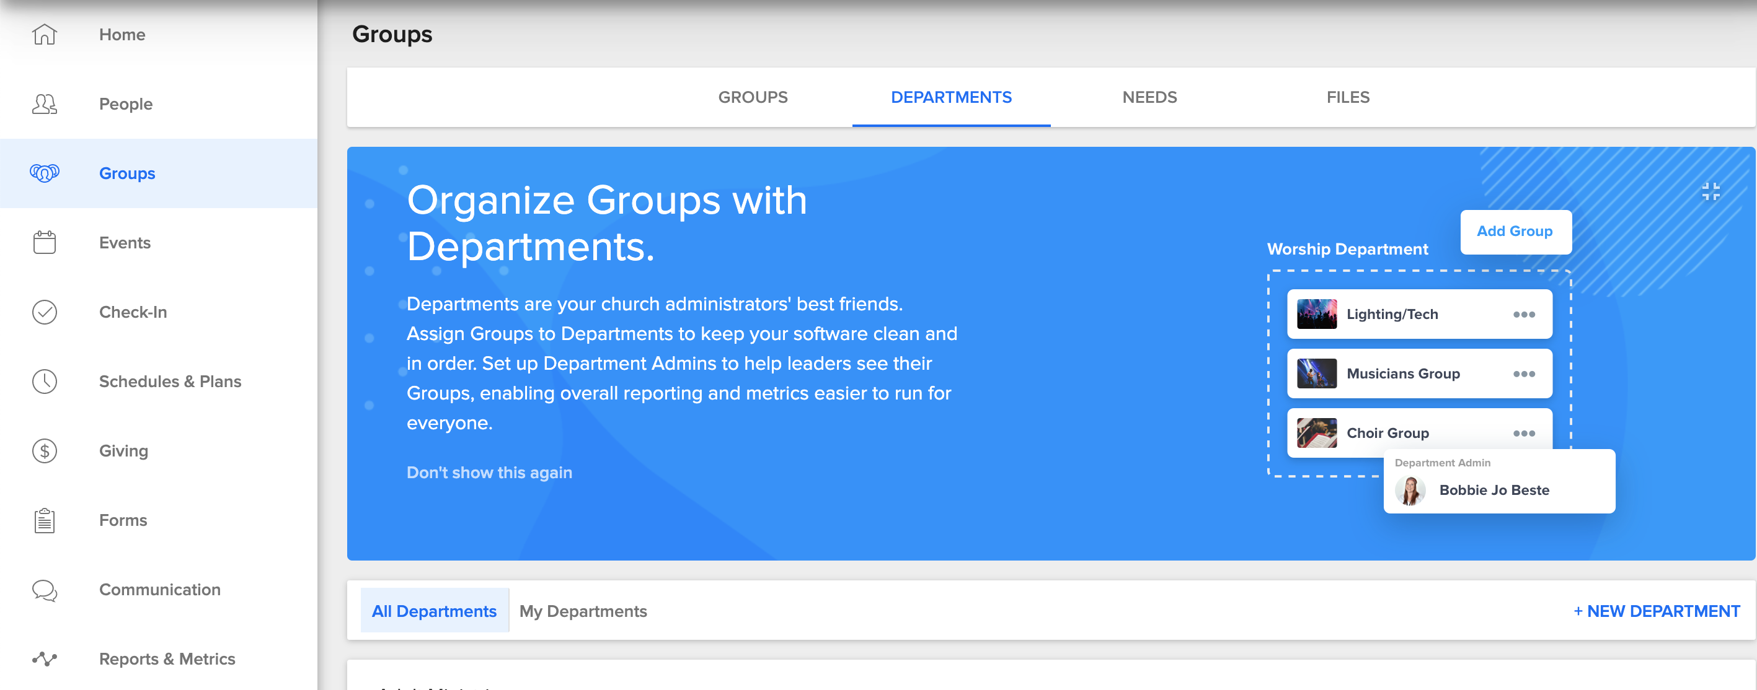The height and width of the screenshot is (690, 1757).
Task: Click the Communication chat bubbles icon
Action: pos(45,590)
